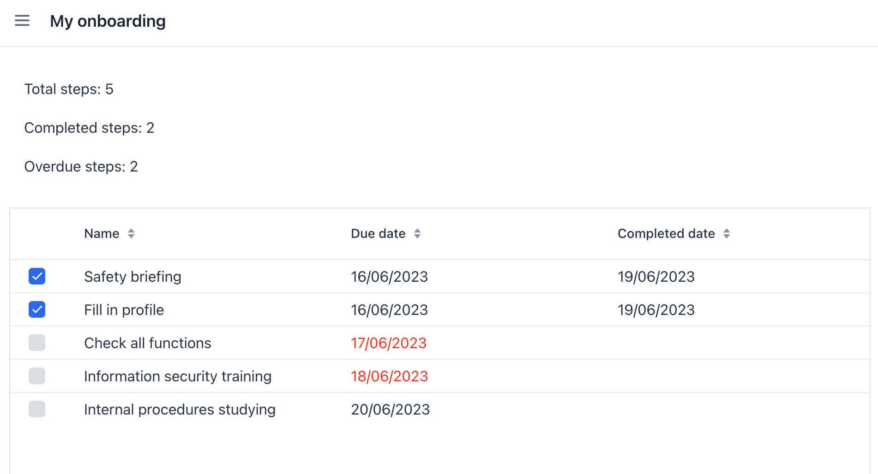The image size is (878, 474).
Task: Click the Name column header
Action: [x=102, y=234]
